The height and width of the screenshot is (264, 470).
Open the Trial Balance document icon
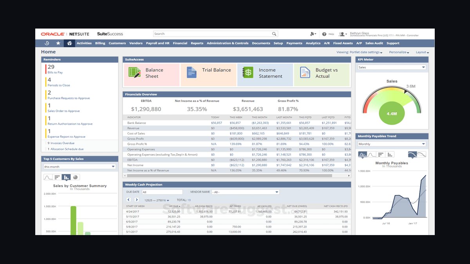click(x=192, y=73)
